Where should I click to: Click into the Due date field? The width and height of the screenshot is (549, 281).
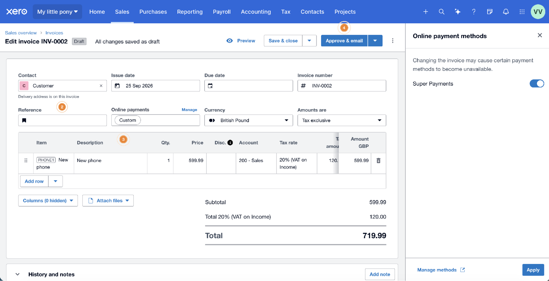point(249,86)
